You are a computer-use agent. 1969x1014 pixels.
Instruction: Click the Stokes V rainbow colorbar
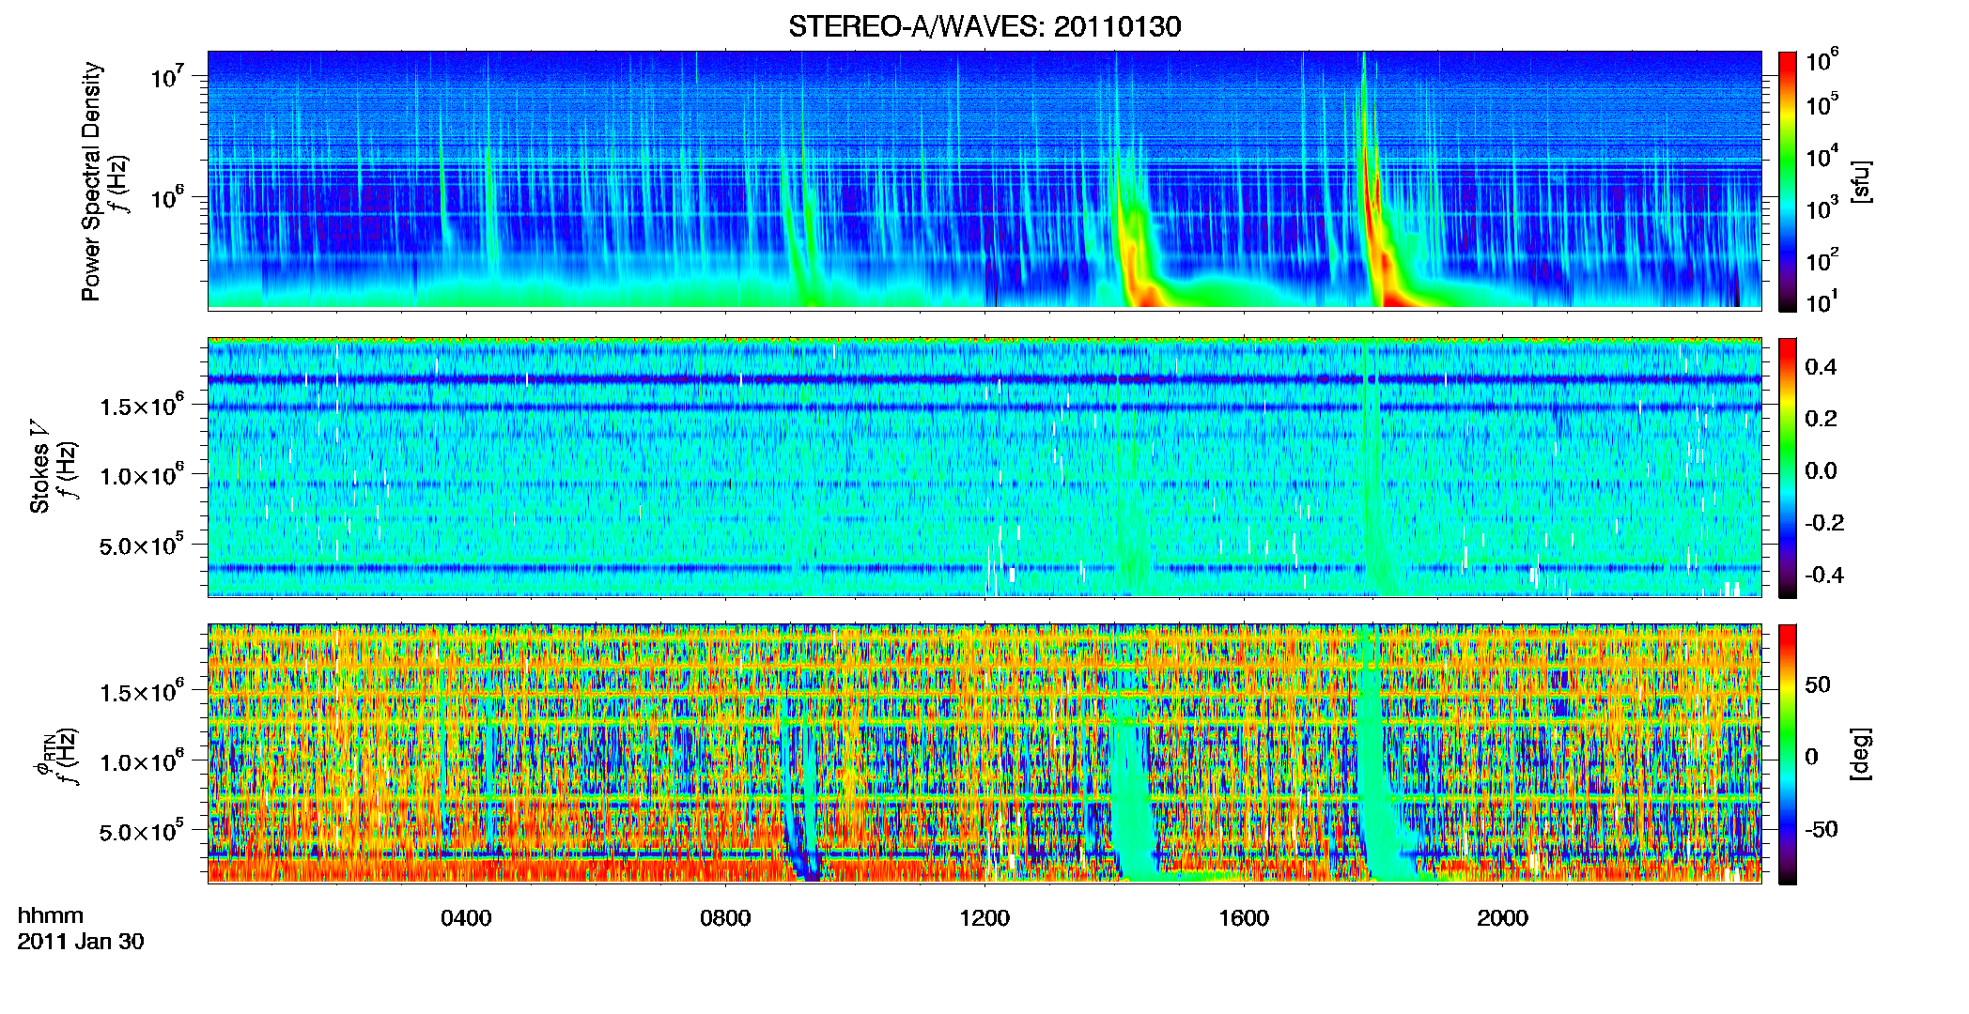coord(1788,468)
